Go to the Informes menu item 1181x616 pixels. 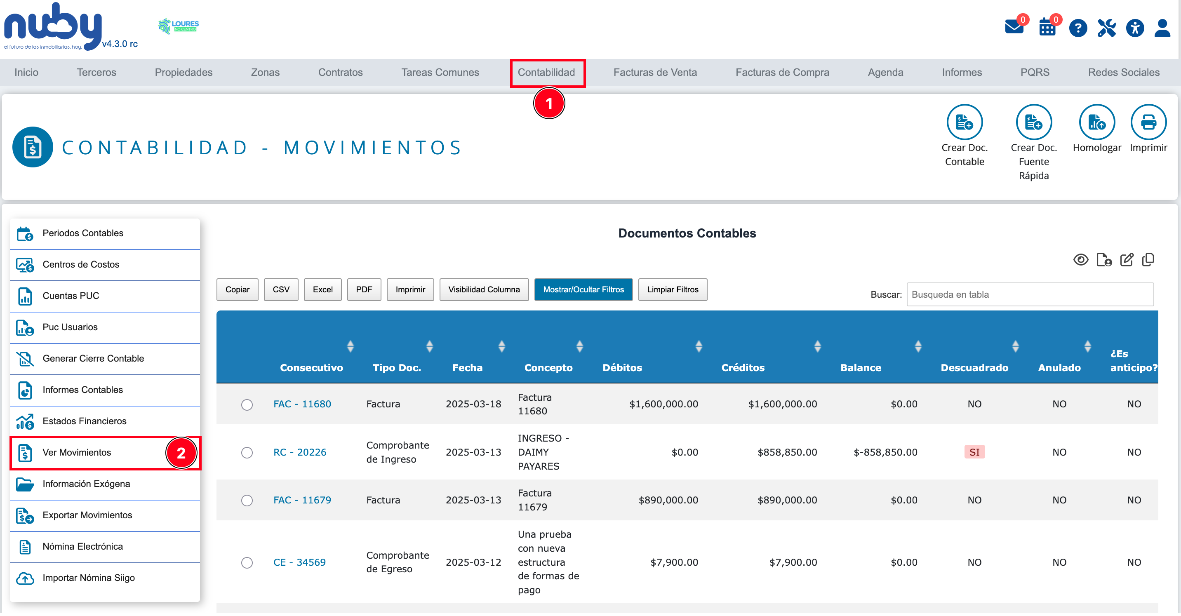click(961, 73)
